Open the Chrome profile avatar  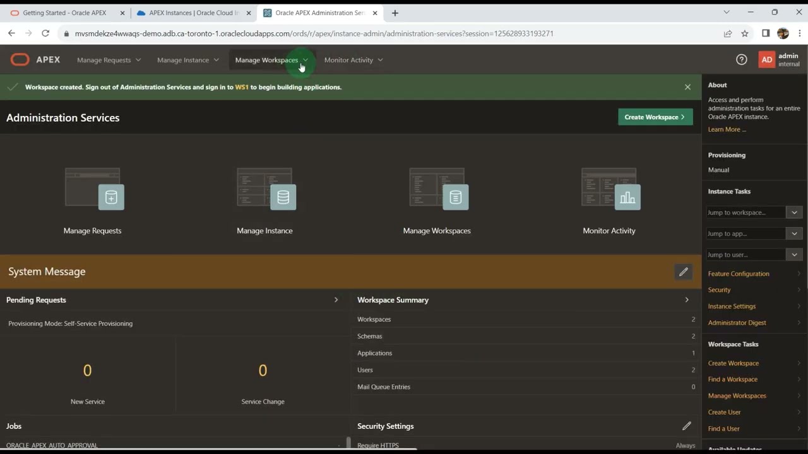(783, 33)
